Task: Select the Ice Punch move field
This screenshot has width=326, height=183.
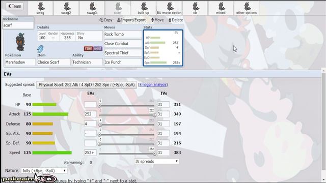Action: [123, 62]
